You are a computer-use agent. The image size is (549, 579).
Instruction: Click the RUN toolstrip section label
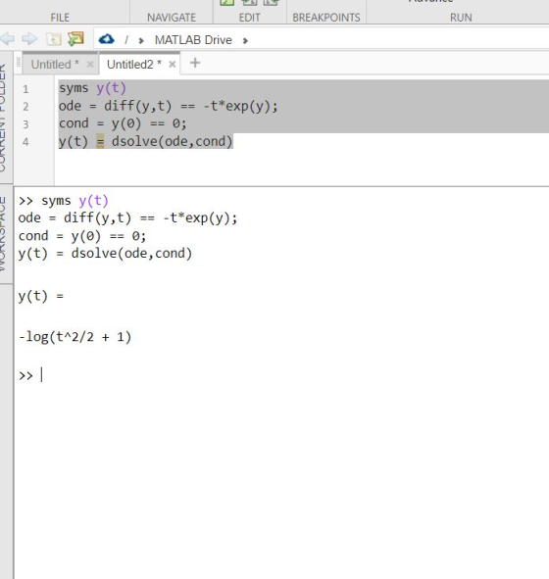[461, 18]
